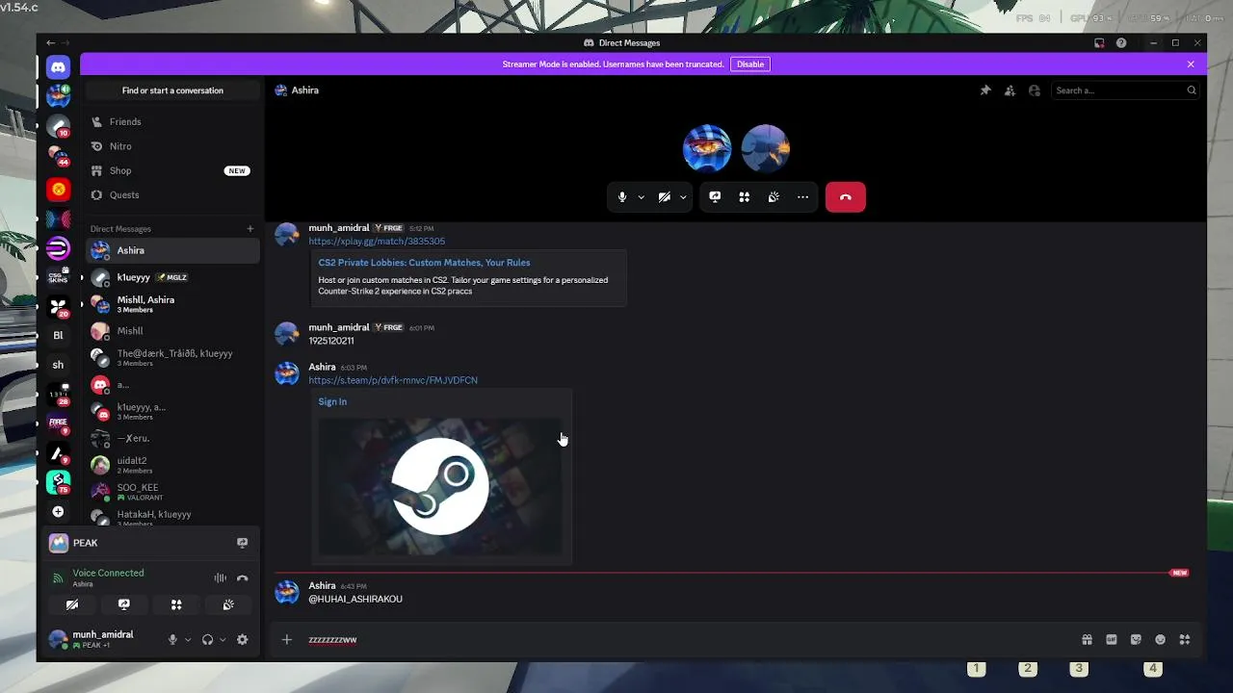This screenshot has height=693, width=1233.
Task: Click message input containing zzzzzzzww
Action: 689,640
